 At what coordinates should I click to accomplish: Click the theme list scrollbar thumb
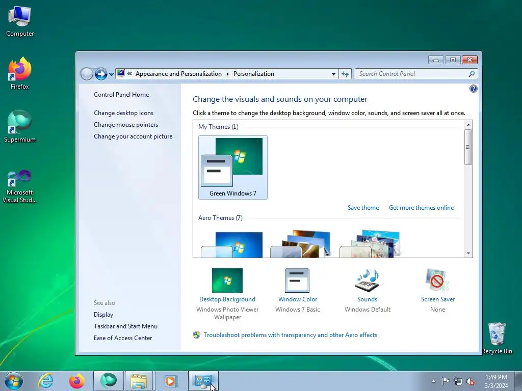pos(468,147)
